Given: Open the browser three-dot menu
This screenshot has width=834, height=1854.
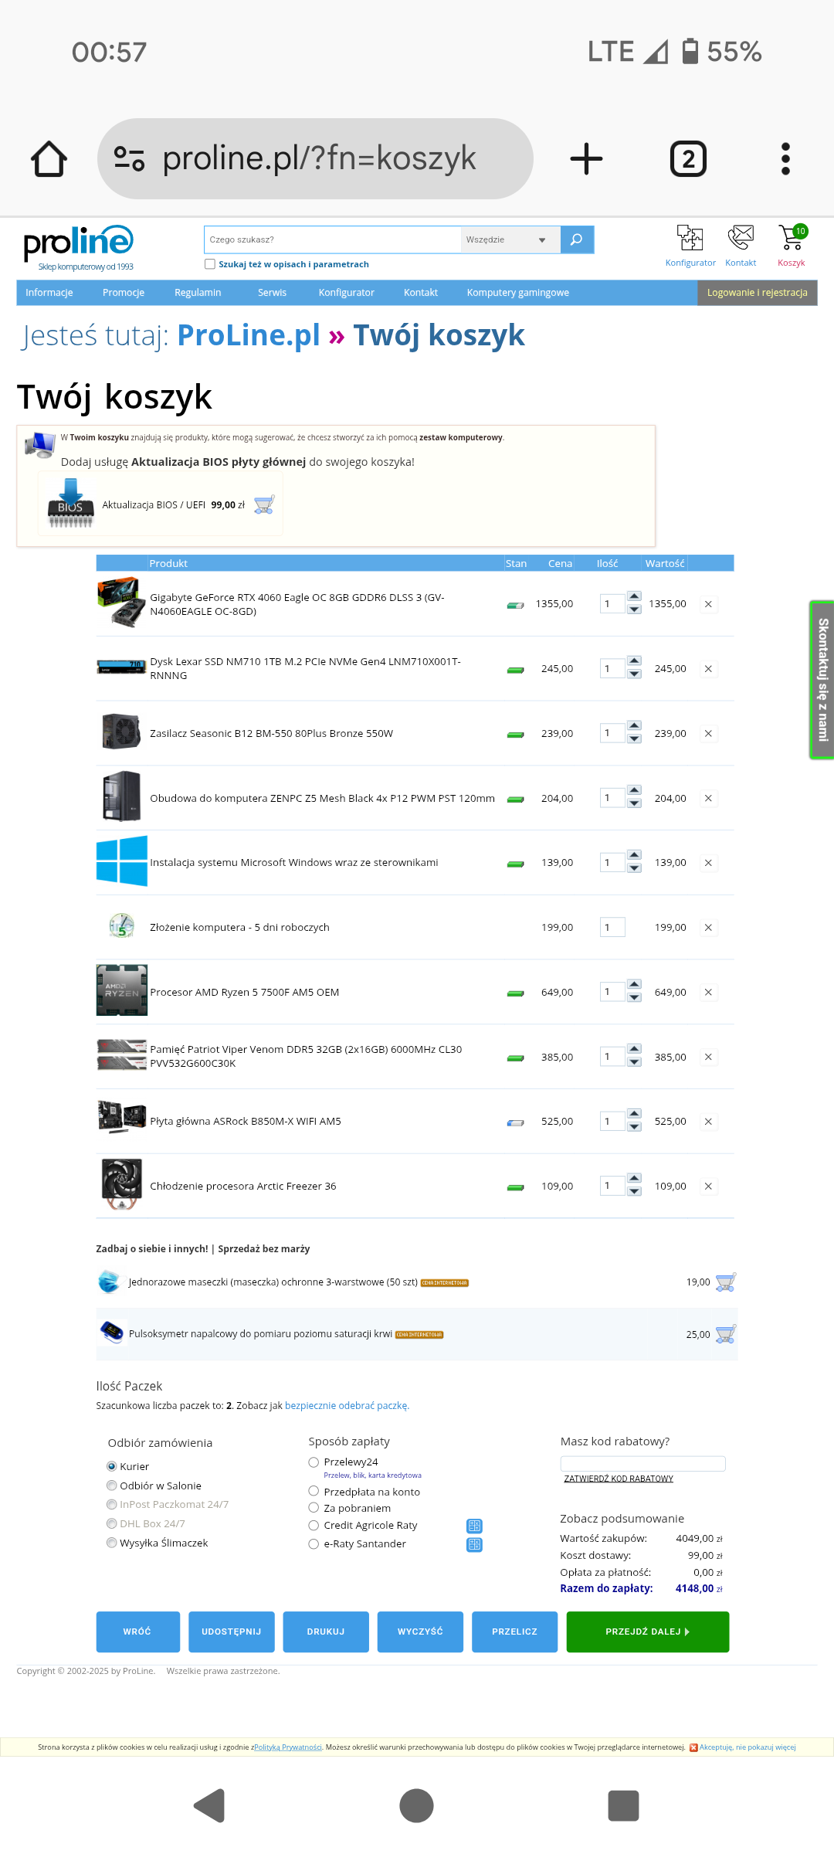Looking at the screenshot, I should coord(785,159).
